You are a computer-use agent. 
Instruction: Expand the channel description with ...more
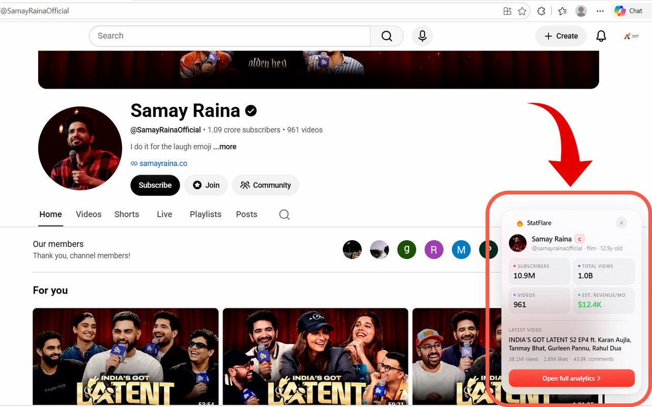click(x=225, y=147)
